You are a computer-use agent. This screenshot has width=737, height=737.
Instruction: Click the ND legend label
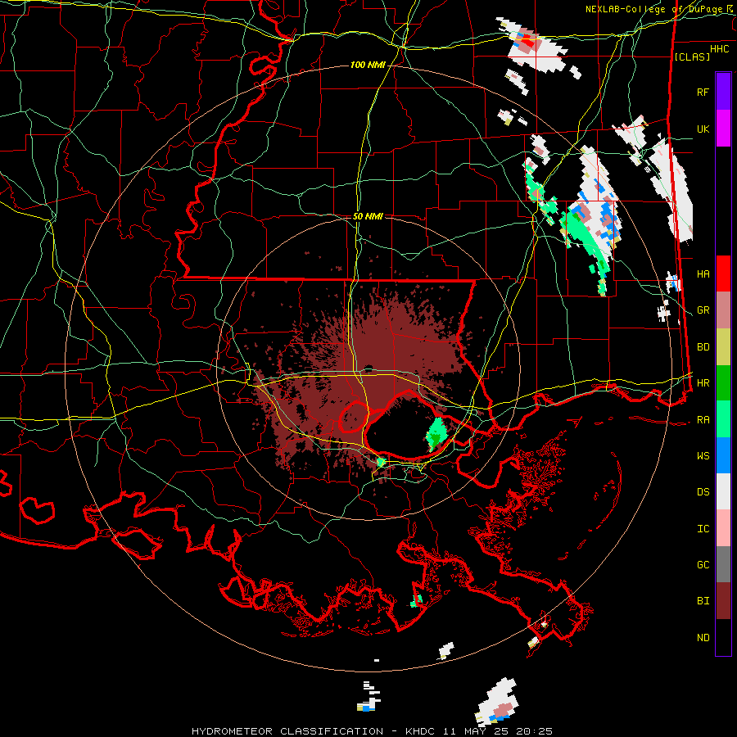pos(703,638)
